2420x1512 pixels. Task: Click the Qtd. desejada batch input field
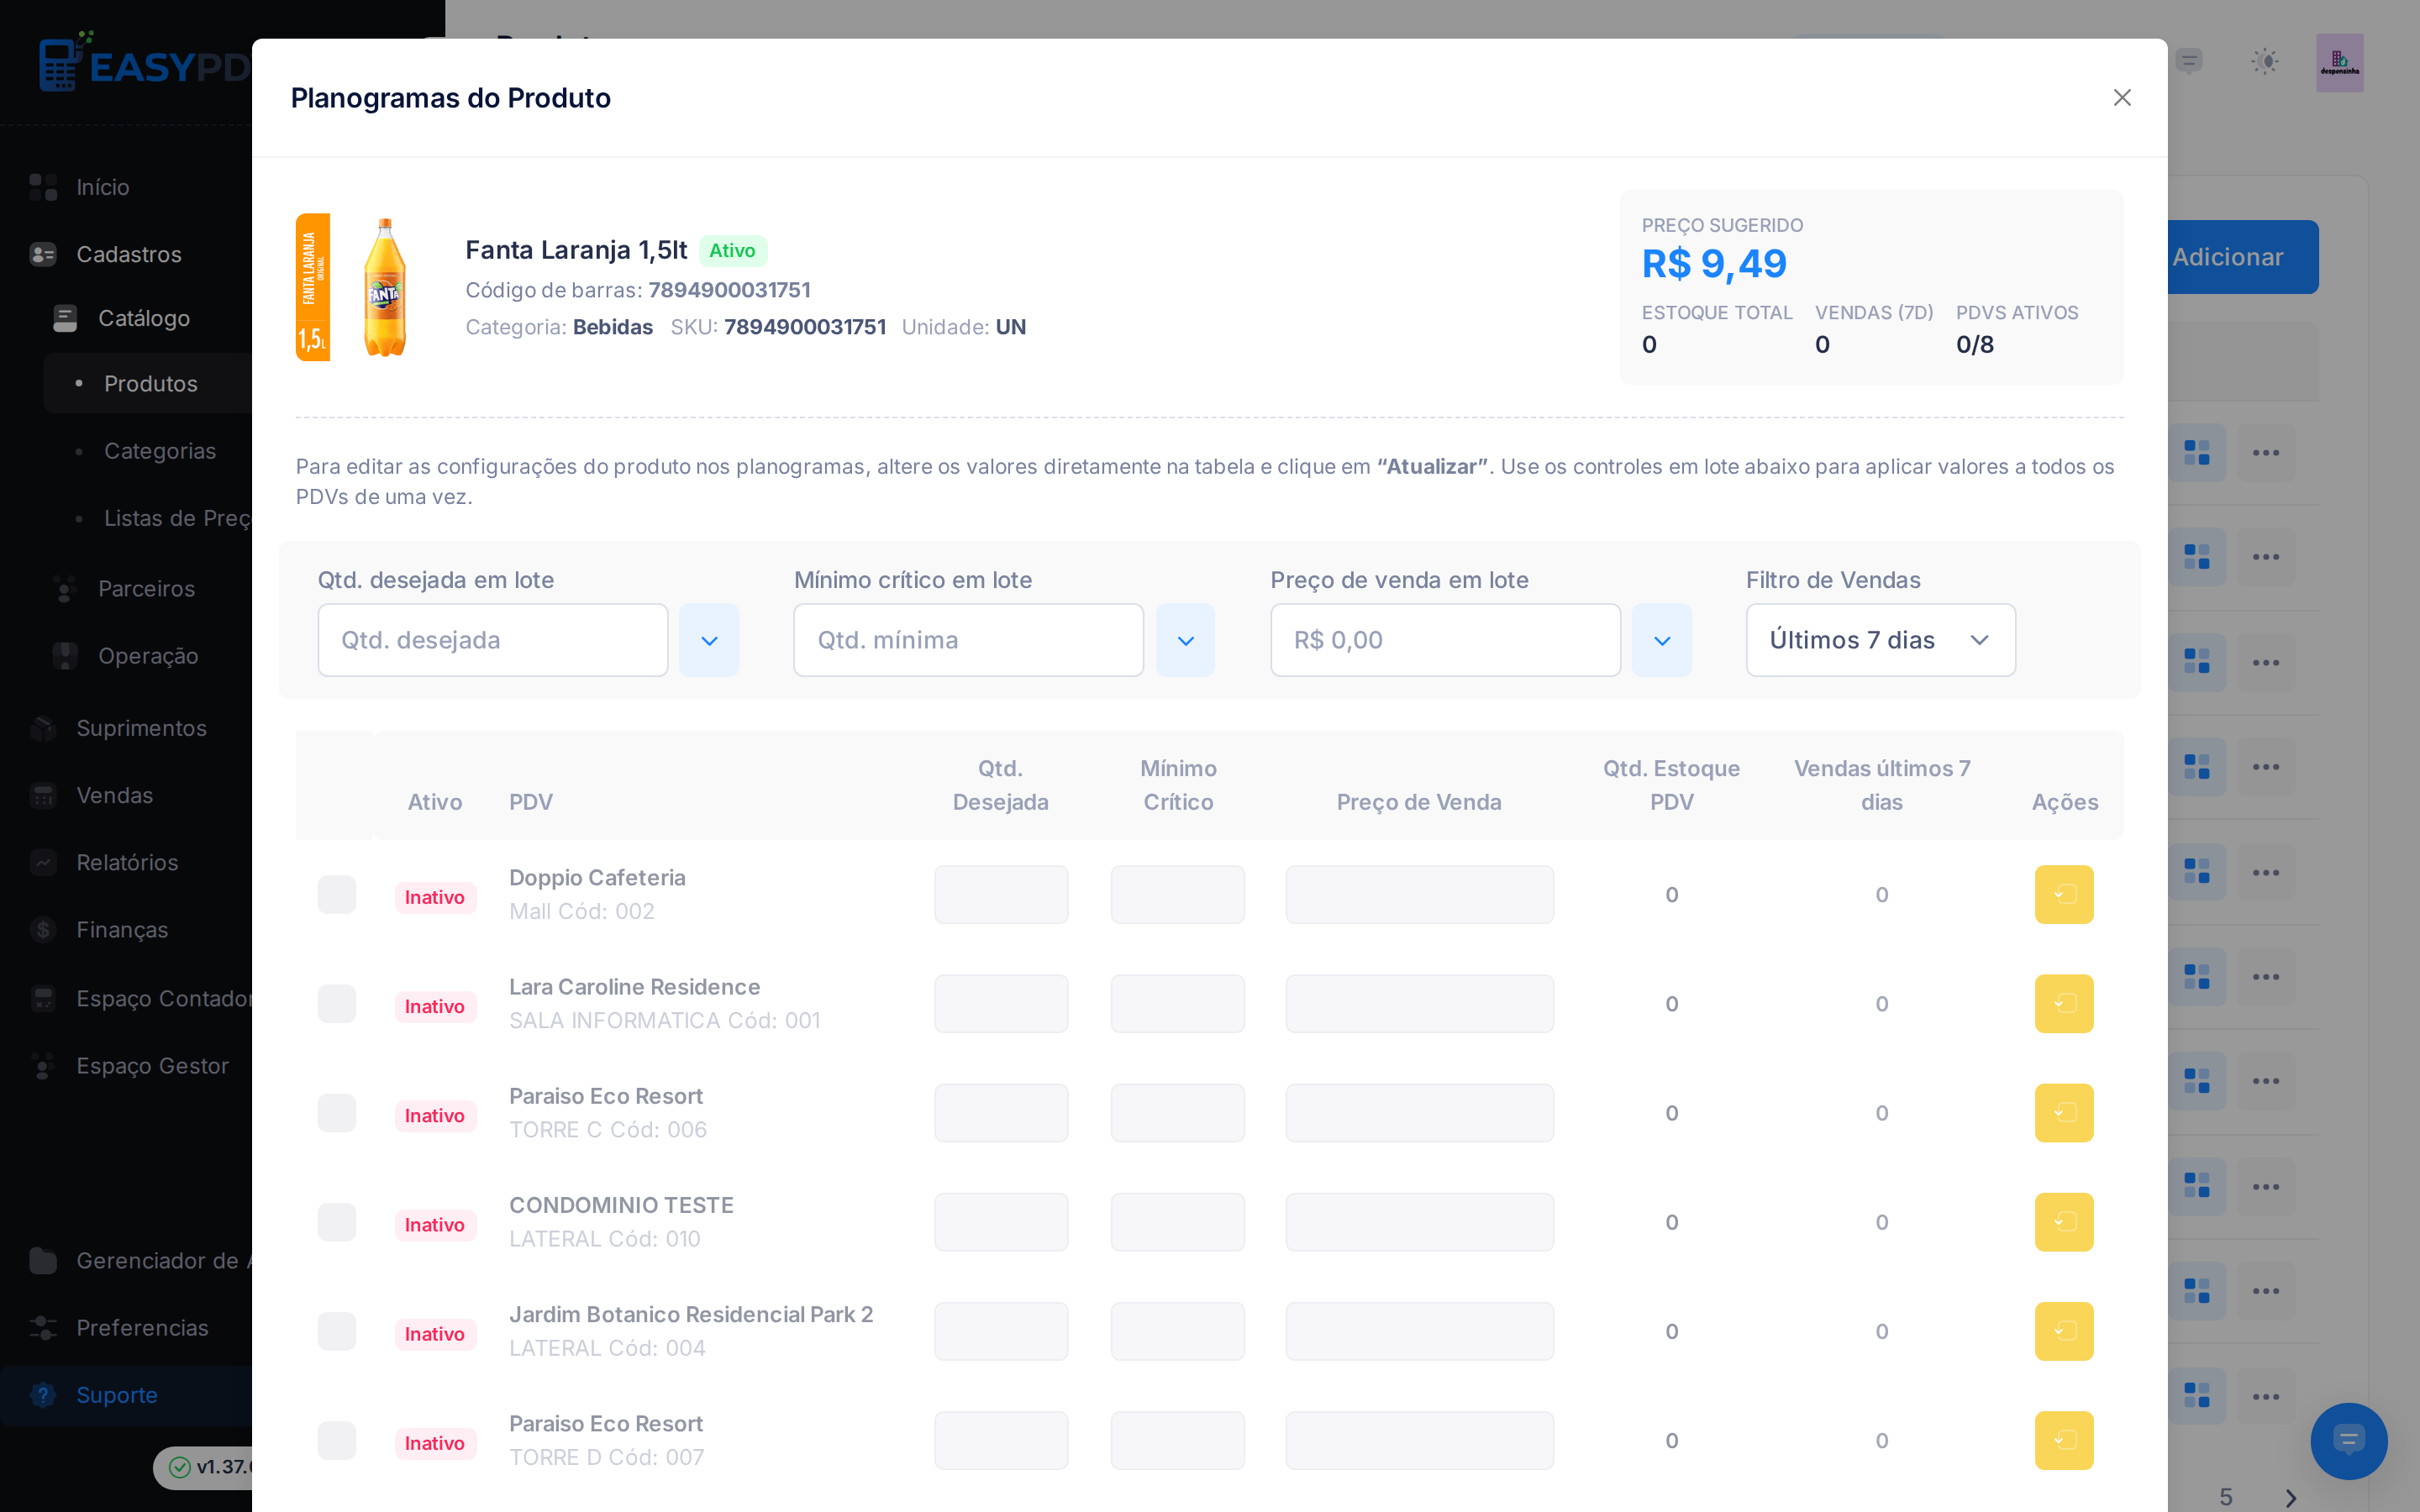[x=493, y=640]
